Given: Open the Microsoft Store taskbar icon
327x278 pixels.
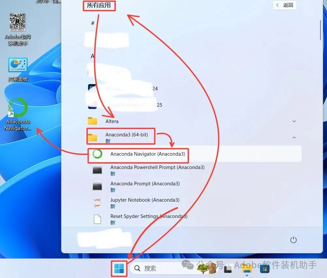Looking at the screenshot, I should pos(265,269).
